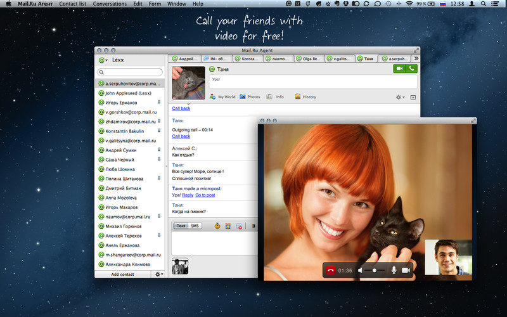This screenshot has height=317, width=507.
Task: Switch to the IM conference tab
Action: [x=217, y=58]
